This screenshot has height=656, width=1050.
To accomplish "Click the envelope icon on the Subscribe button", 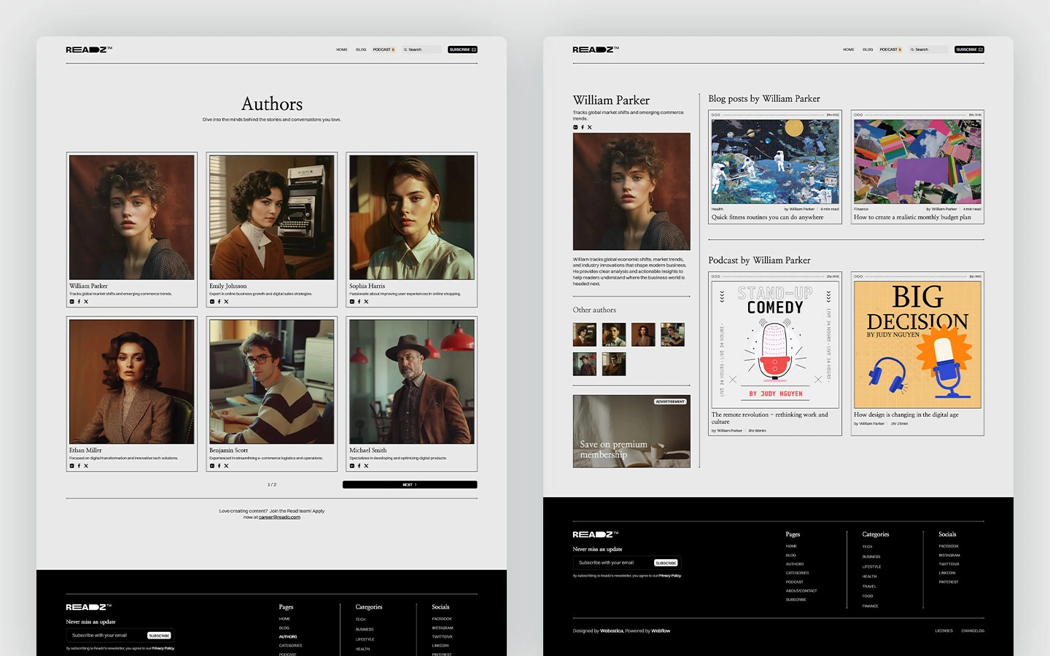I will pos(472,49).
